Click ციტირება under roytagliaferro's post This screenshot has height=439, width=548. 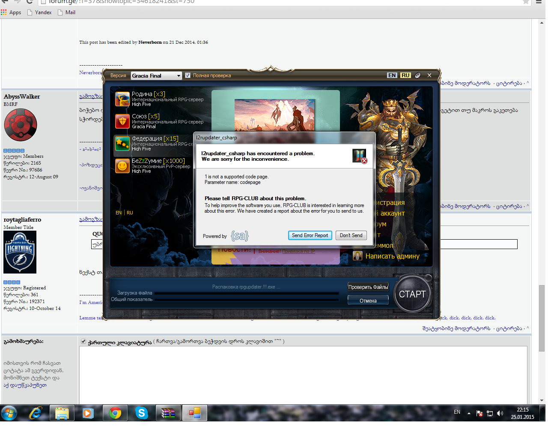[x=509, y=328]
